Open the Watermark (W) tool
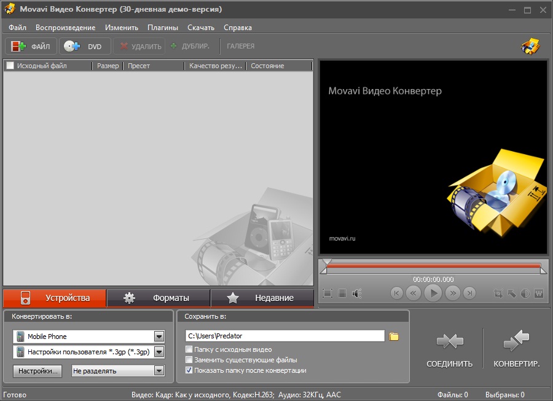The width and height of the screenshot is (553, 401). 539,293
